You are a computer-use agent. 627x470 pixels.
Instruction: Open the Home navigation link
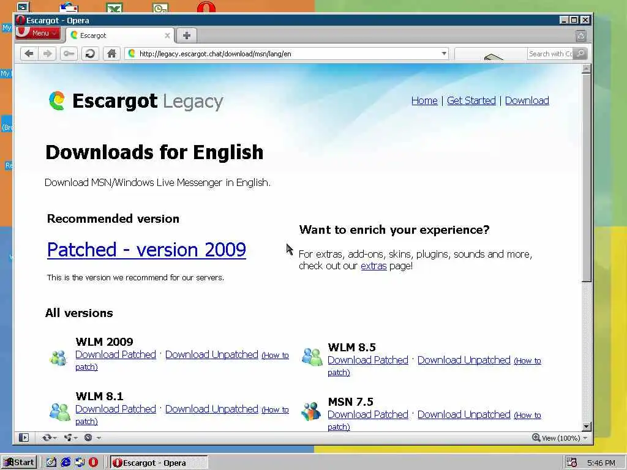point(424,101)
